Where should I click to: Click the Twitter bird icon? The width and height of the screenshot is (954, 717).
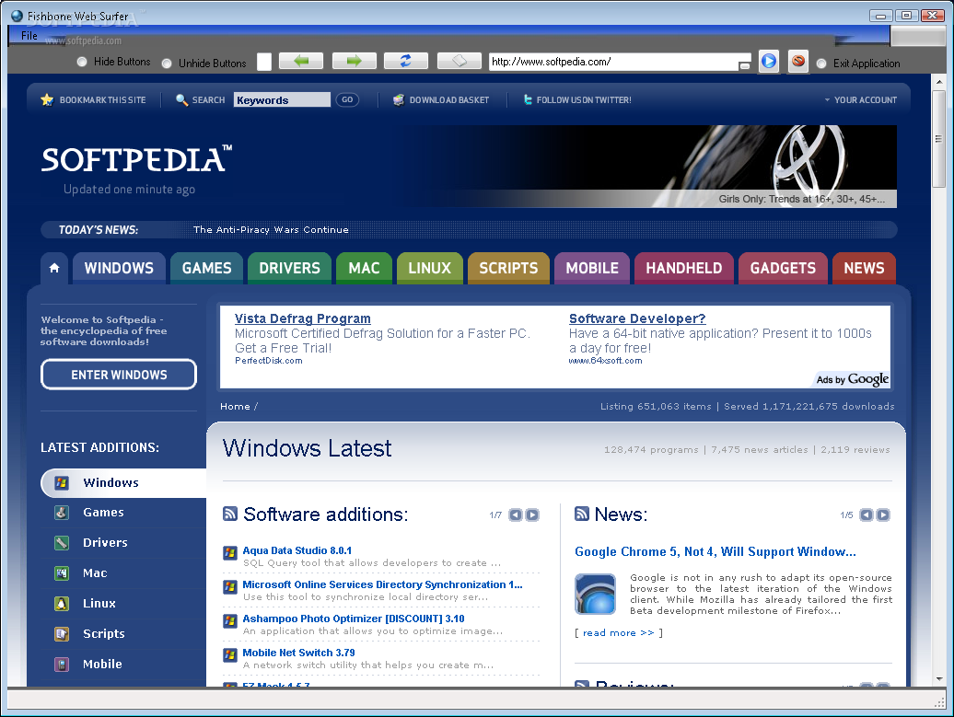[x=528, y=99]
